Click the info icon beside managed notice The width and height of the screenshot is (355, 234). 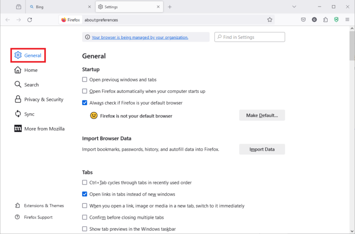tap(87, 37)
